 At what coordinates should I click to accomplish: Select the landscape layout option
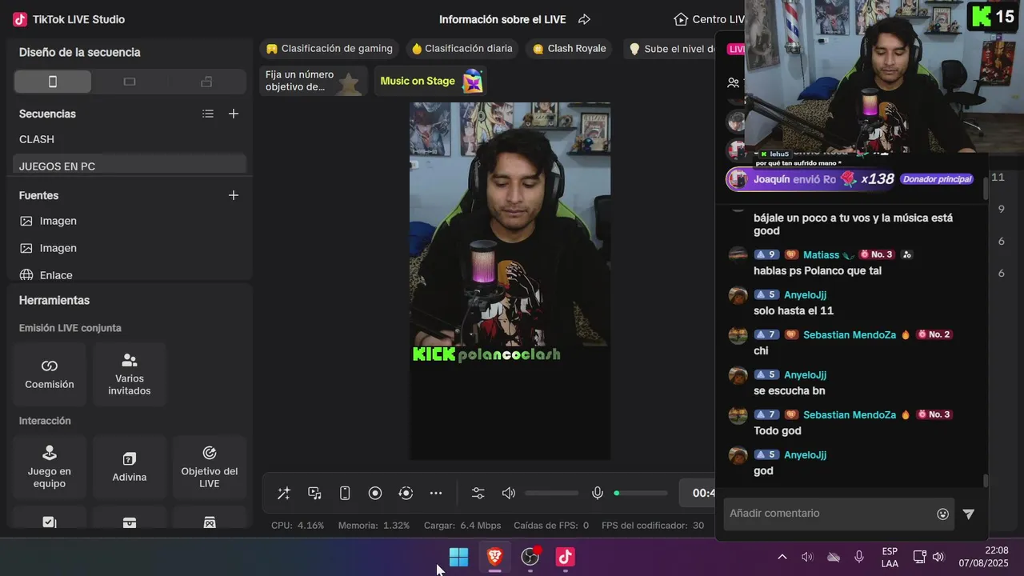(130, 82)
